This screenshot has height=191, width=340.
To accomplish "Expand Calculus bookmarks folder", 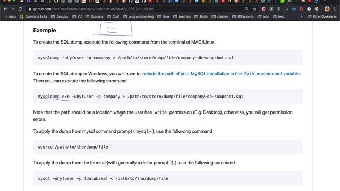I will 59,16.
